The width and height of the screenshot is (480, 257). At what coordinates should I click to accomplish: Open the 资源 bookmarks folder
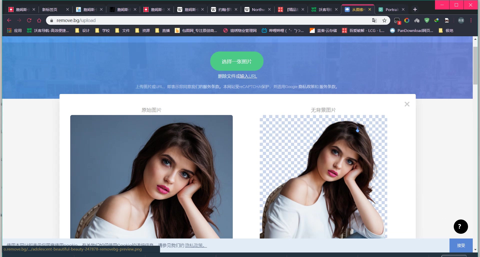point(142,30)
